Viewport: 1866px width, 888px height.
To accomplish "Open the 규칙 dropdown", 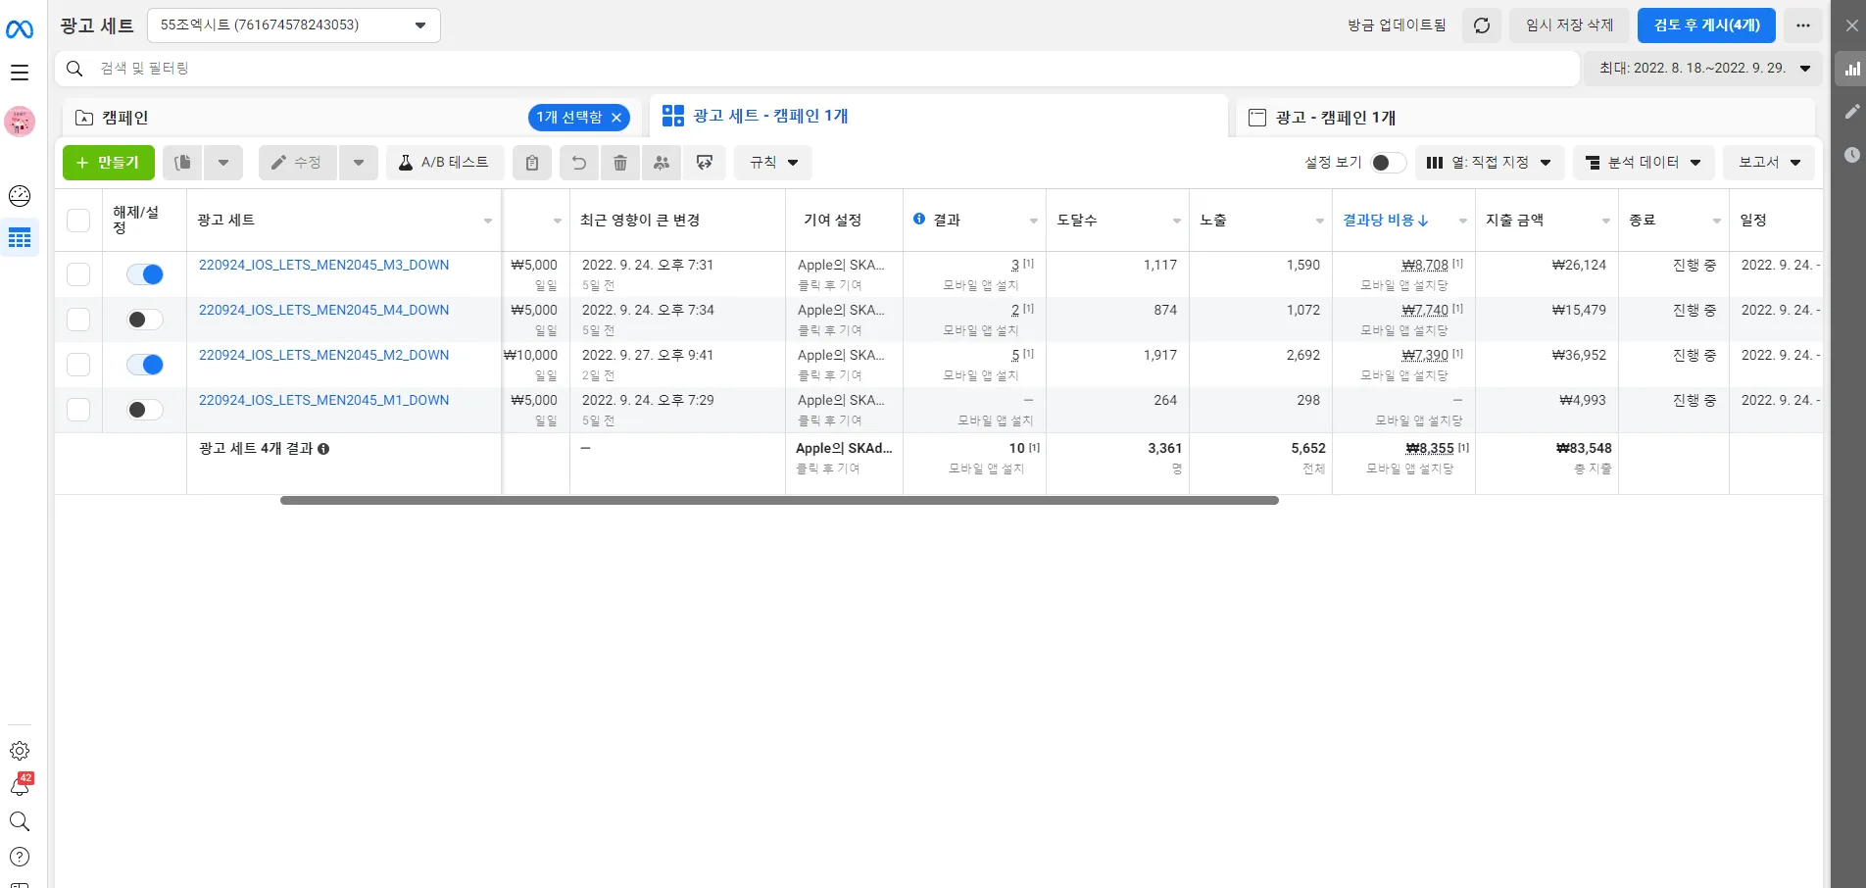I will [772, 163].
